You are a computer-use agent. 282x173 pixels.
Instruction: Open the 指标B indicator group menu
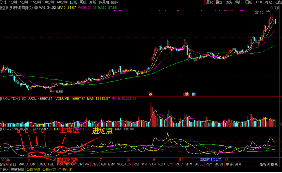point(264,164)
